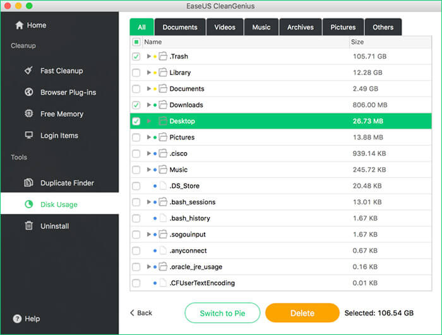The image size is (442, 335).
Task: Click the .bash_history file icon
Action: coord(163,218)
